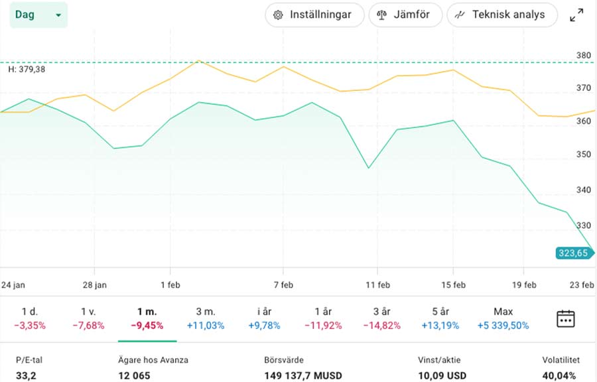
Task: Click the Jämför scales icon
Action: point(381,15)
